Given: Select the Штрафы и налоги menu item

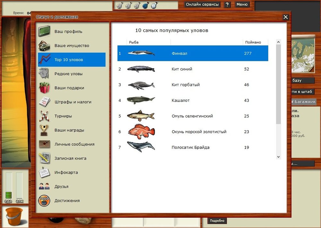Looking at the screenshot, I should pos(73,102).
